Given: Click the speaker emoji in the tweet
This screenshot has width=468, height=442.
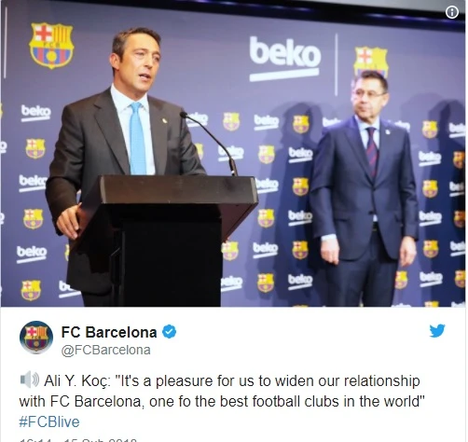Looking at the screenshot, I should point(30,380).
